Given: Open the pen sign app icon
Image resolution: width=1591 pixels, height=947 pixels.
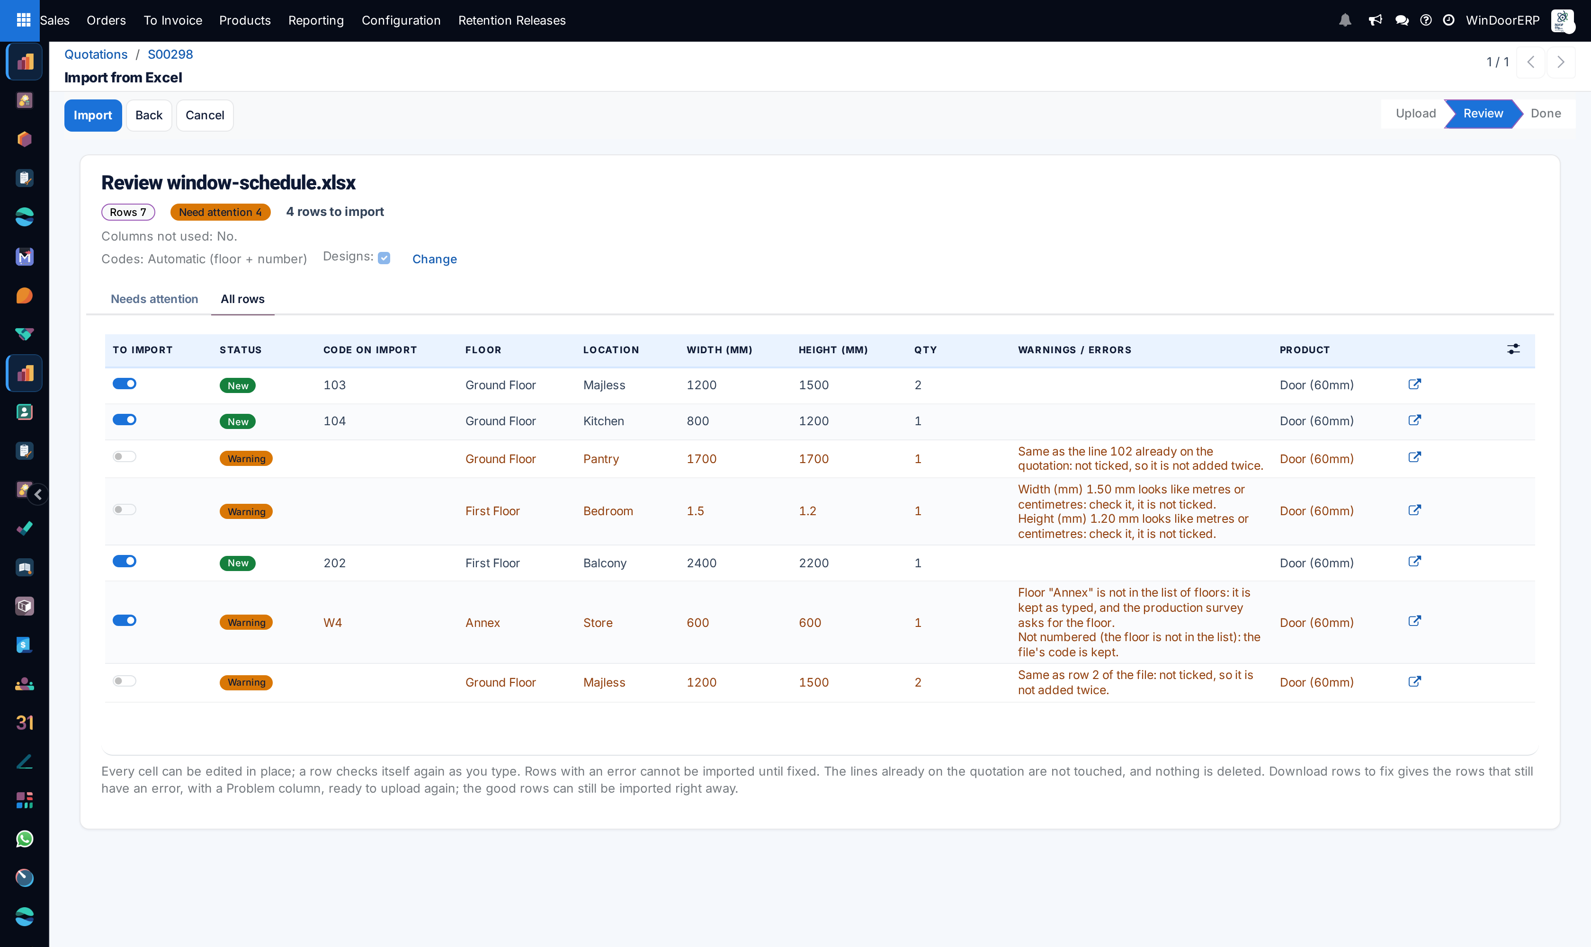Looking at the screenshot, I should pyautogui.click(x=24, y=761).
